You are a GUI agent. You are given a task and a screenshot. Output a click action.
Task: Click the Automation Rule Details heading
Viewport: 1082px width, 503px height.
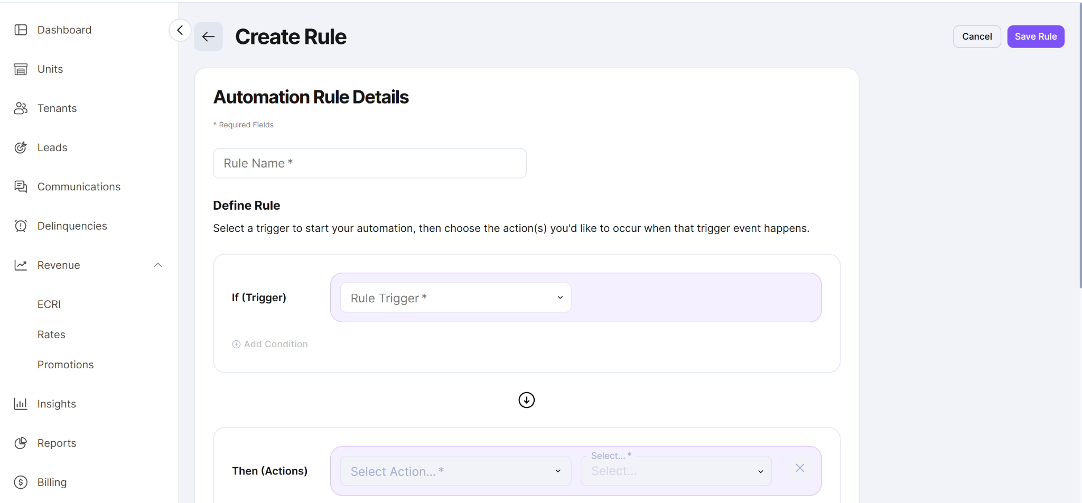[311, 97]
